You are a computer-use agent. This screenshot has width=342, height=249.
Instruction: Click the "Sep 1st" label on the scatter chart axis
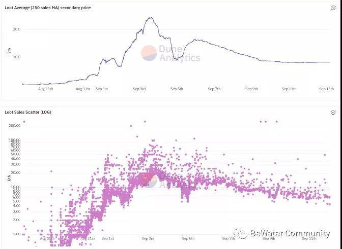pyautogui.click(x=108, y=238)
